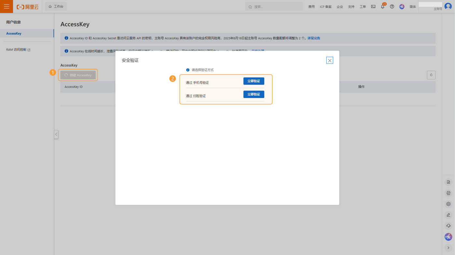Expand the right sidebar chevron arrow
Screen dimensions: 455x255
448,248
